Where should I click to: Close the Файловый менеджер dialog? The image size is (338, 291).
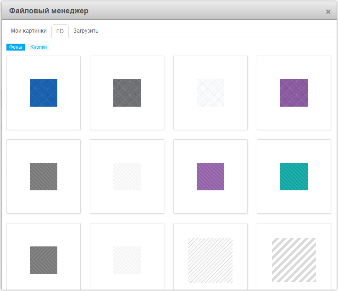pyautogui.click(x=328, y=11)
